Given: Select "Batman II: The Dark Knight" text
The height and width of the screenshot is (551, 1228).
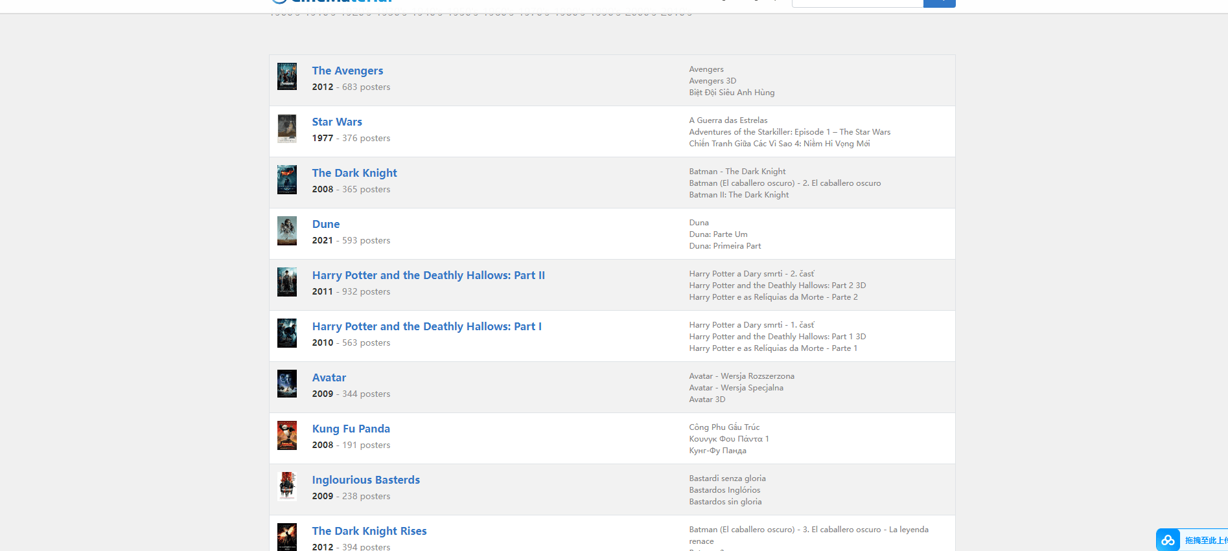Looking at the screenshot, I should (x=739, y=195).
